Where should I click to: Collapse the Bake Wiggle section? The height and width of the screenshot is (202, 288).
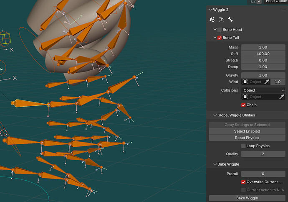coord(215,164)
